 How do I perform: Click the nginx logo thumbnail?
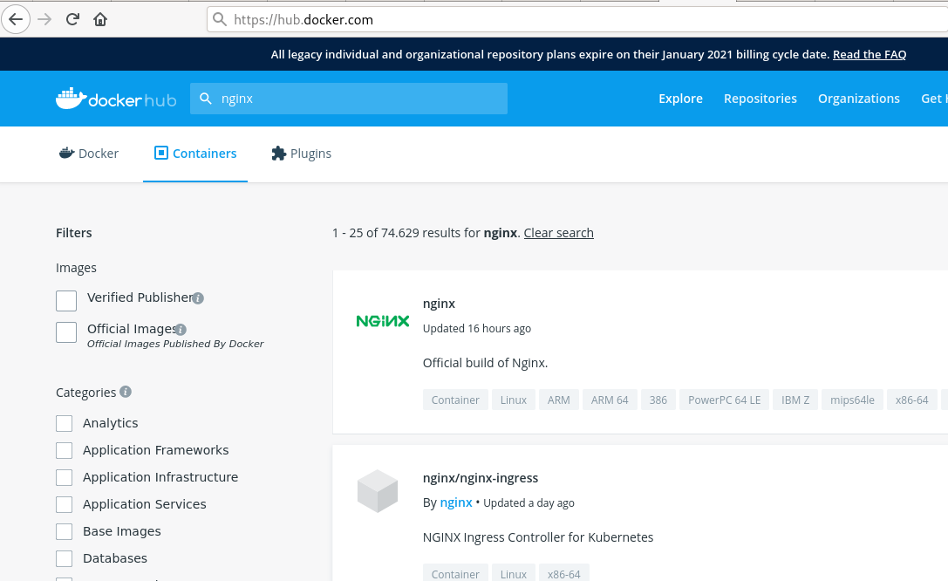pyautogui.click(x=382, y=320)
